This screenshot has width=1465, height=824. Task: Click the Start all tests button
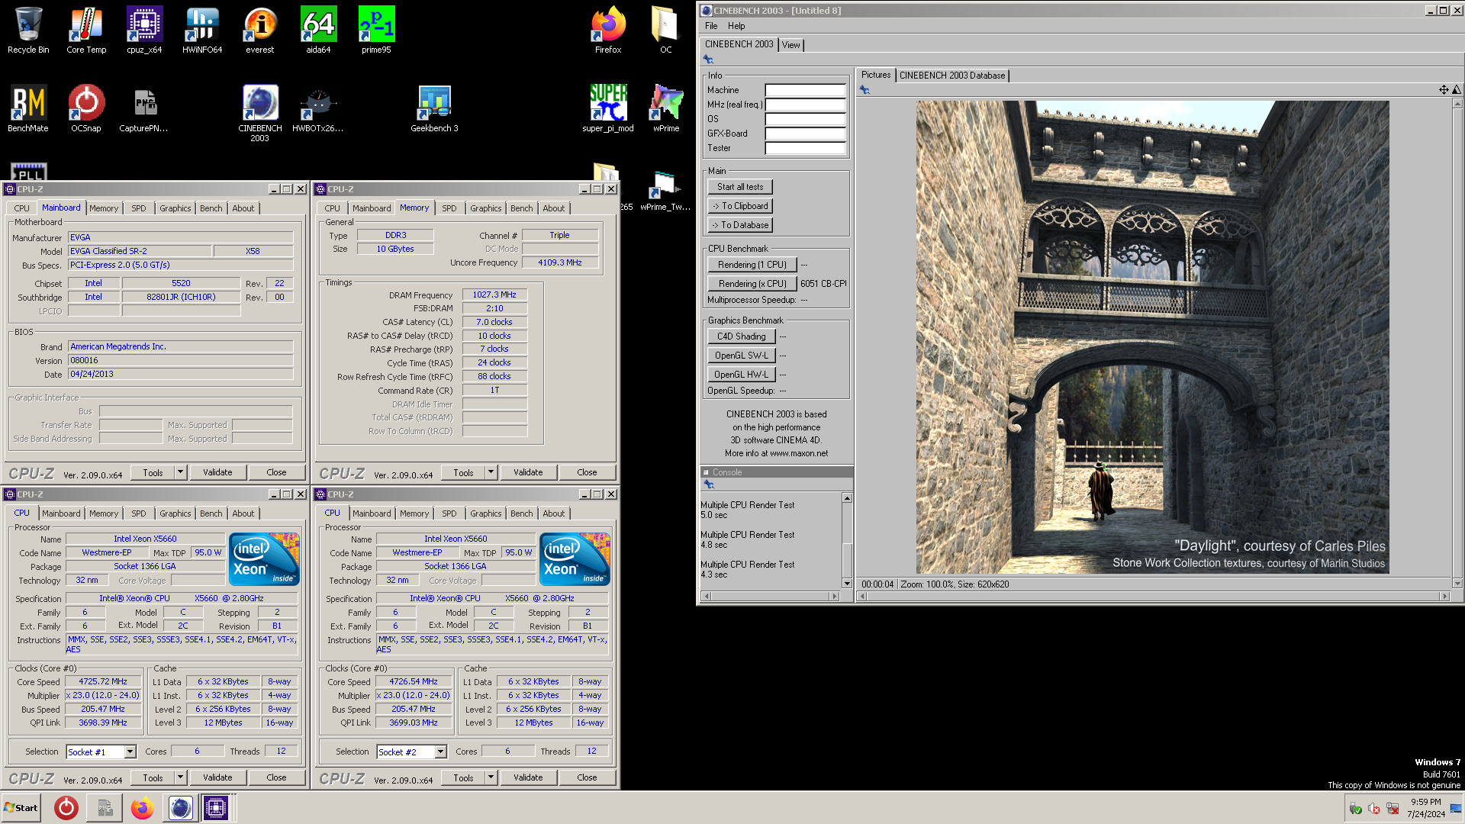coord(740,187)
